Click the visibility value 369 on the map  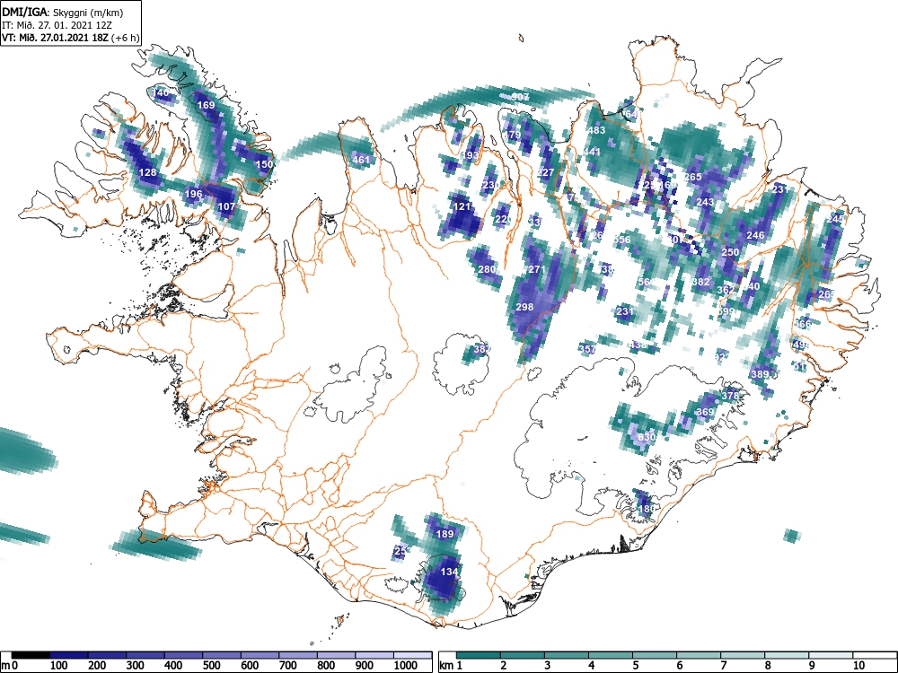pyautogui.click(x=705, y=412)
